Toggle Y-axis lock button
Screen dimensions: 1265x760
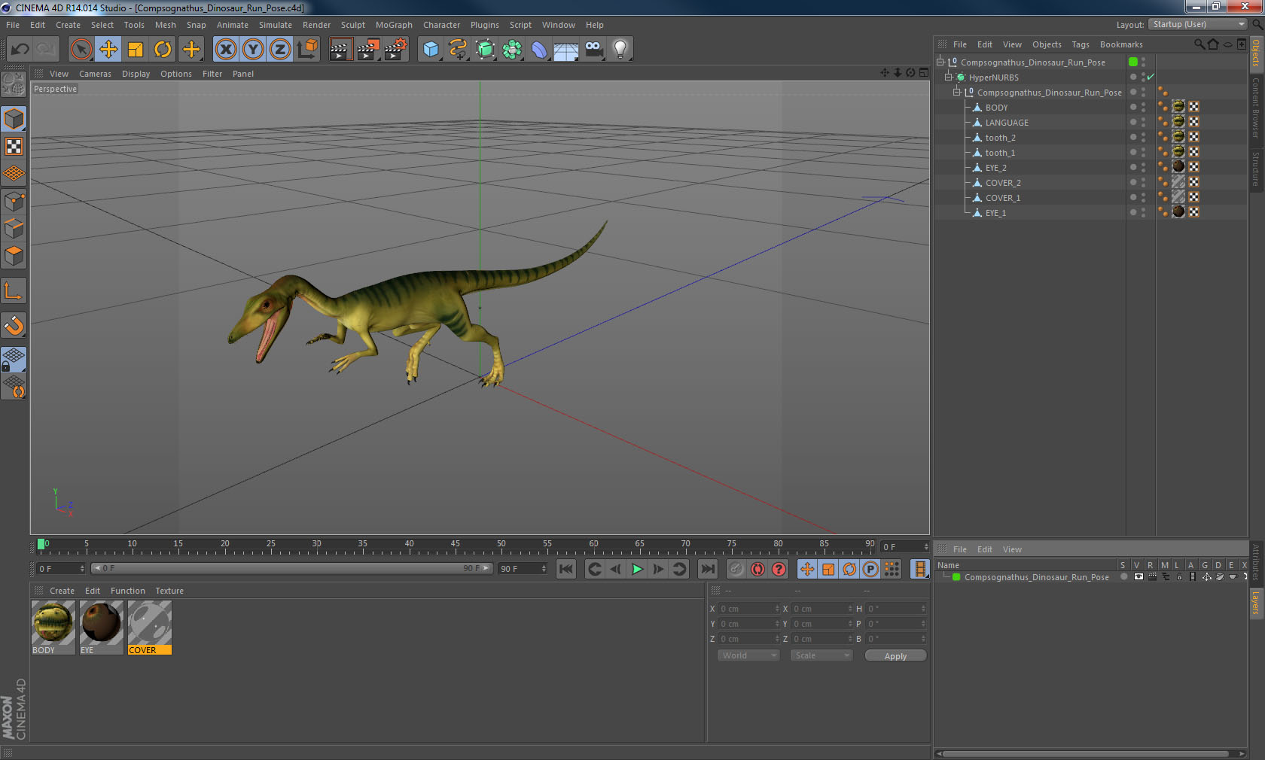point(253,50)
